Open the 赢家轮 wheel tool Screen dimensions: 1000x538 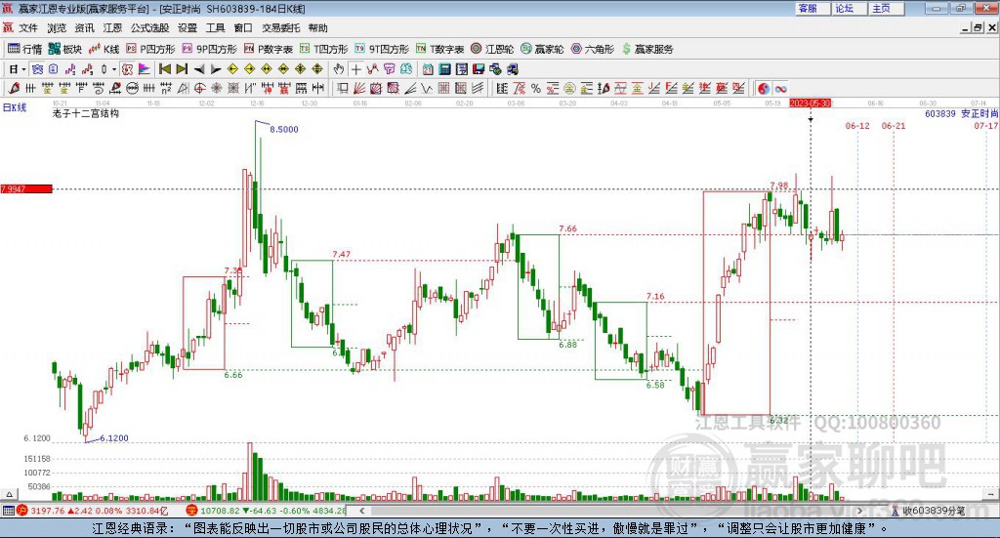(542, 49)
